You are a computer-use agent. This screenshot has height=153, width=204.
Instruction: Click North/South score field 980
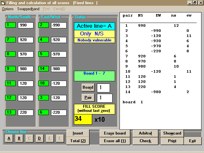25,69
